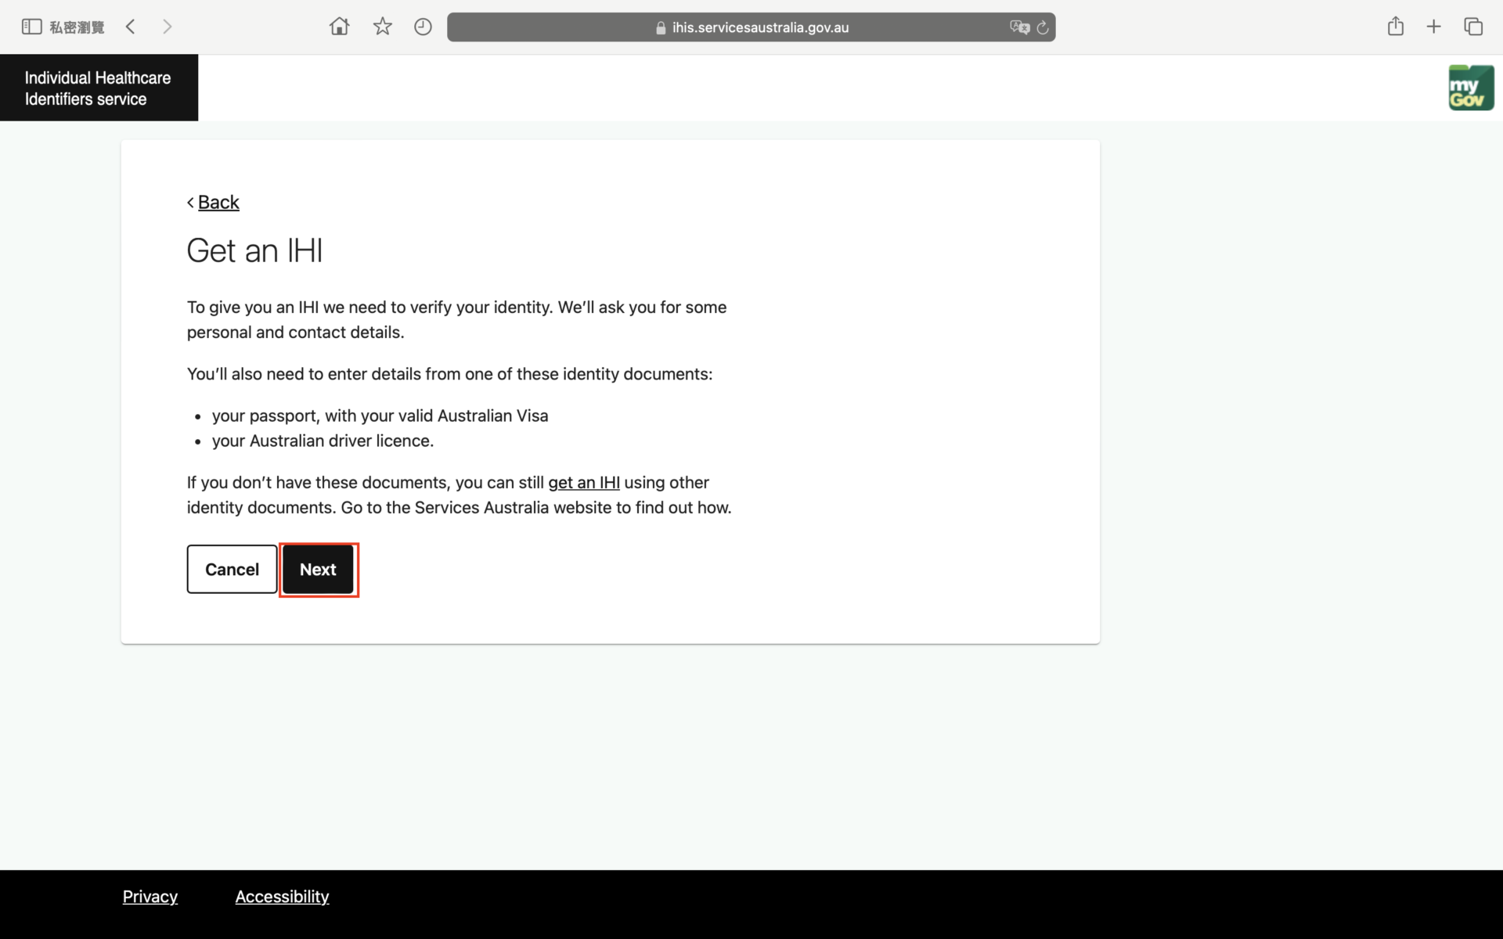Open browsing history clock icon
1503x939 pixels.
point(423,27)
